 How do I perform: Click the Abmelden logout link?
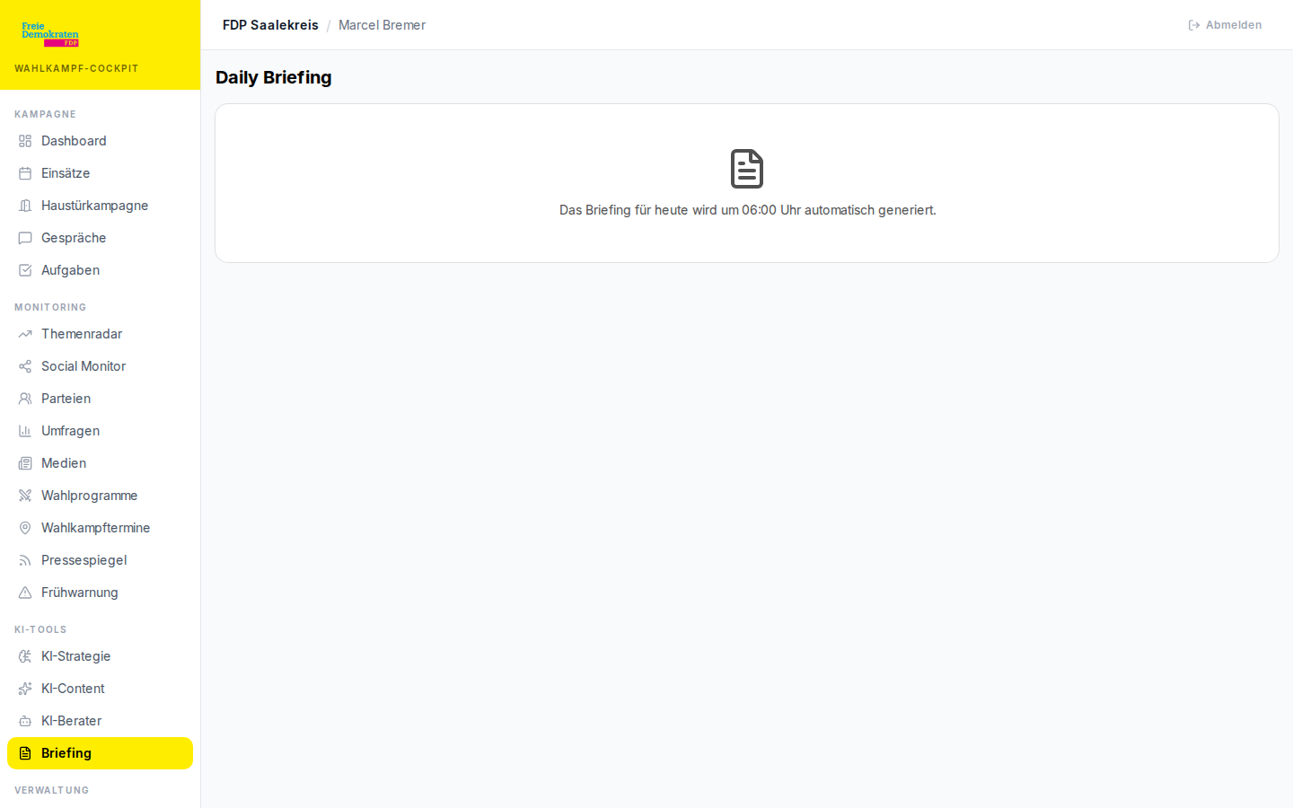pos(1225,25)
